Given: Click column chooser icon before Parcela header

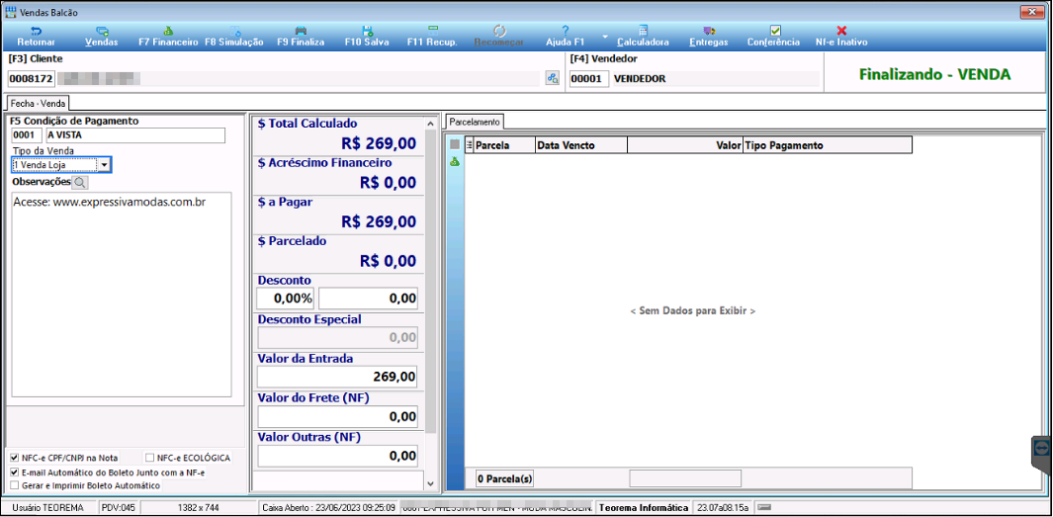Looking at the screenshot, I should 470,145.
